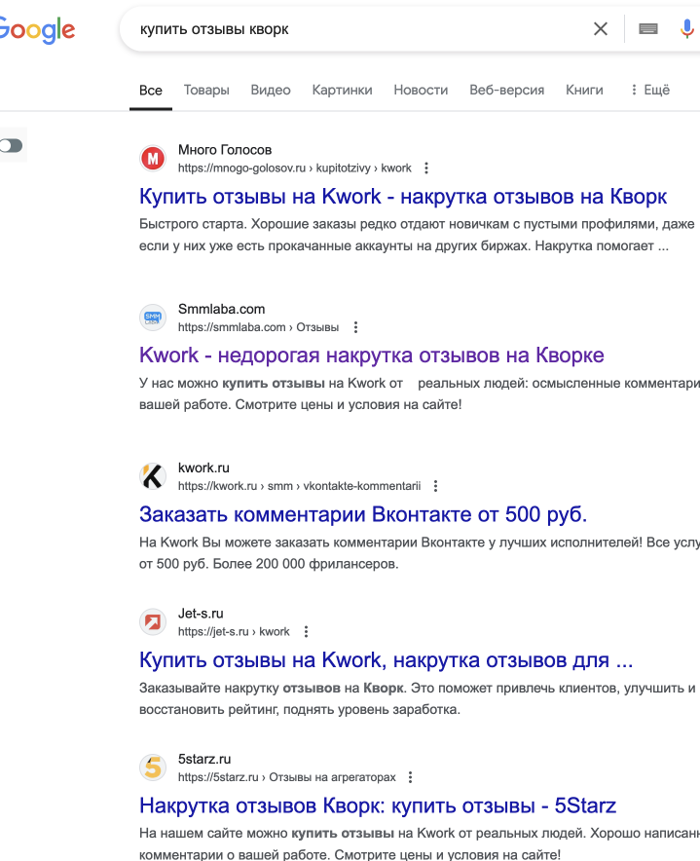
Task: Open Jet-s 'Купить отзывы на Kwork, накрутка' link
Action: (x=386, y=660)
